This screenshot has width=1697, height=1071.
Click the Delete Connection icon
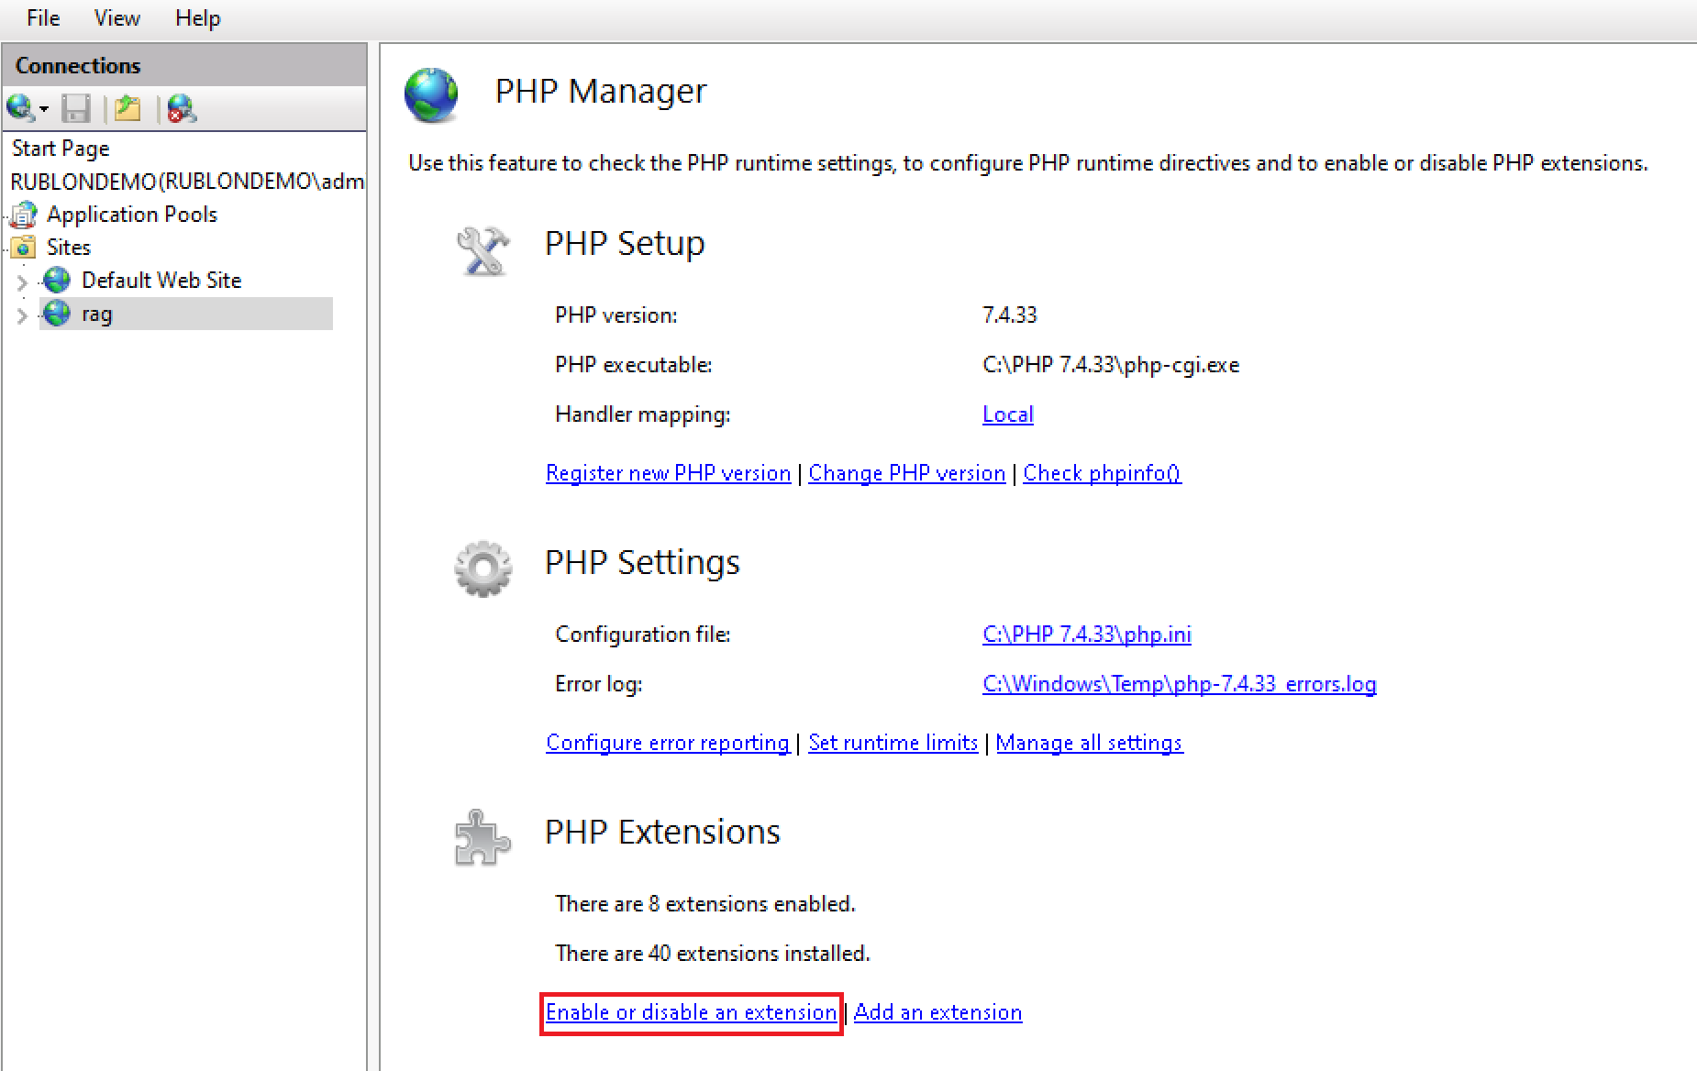click(182, 109)
